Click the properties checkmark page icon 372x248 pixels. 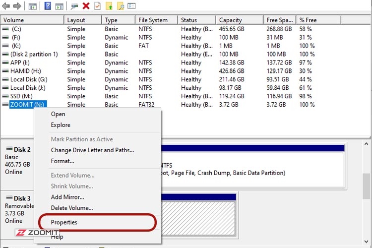click(x=97, y=6)
